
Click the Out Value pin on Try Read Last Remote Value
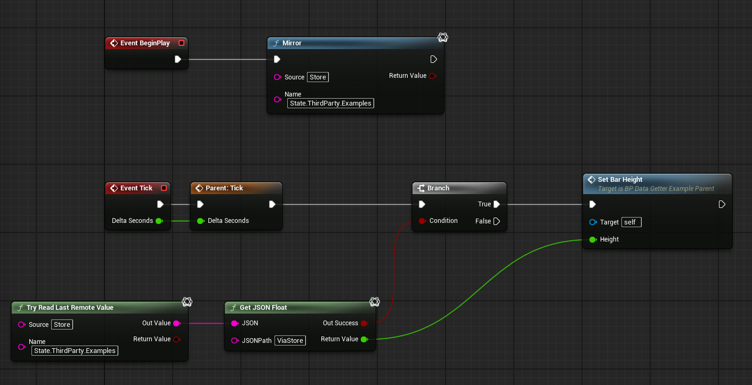pyautogui.click(x=176, y=323)
